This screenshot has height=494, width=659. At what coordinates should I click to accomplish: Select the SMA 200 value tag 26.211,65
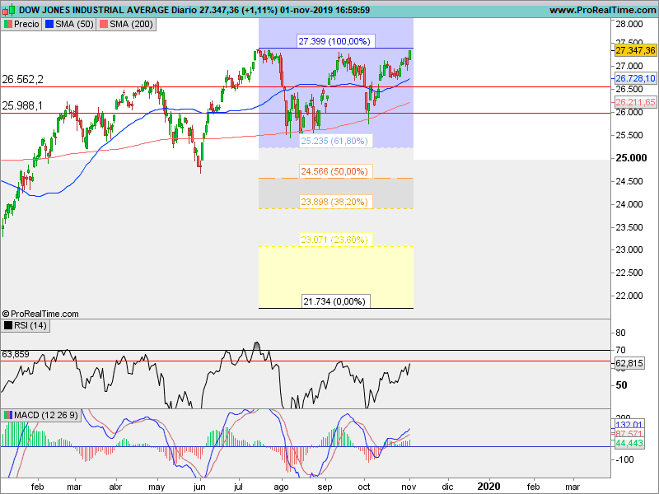635,102
